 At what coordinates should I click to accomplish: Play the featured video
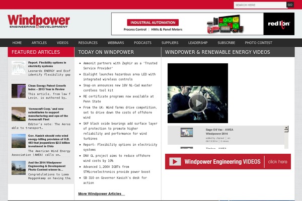coord(198,104)
